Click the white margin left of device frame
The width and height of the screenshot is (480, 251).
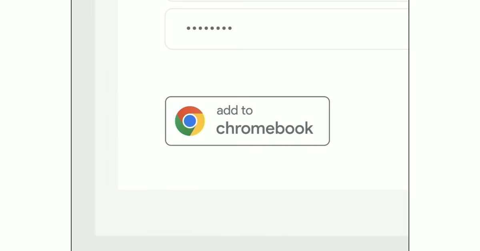coord(35,125)
